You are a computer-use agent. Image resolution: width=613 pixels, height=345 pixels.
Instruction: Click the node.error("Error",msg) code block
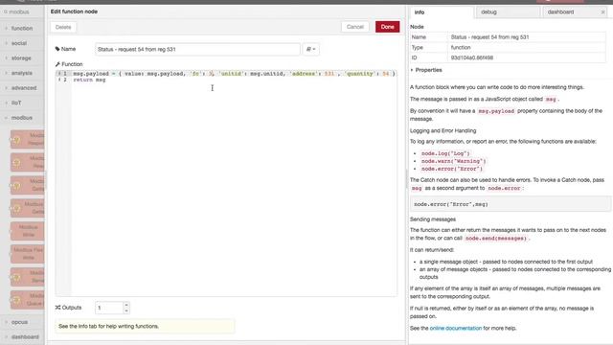click(x=511, y=204)
